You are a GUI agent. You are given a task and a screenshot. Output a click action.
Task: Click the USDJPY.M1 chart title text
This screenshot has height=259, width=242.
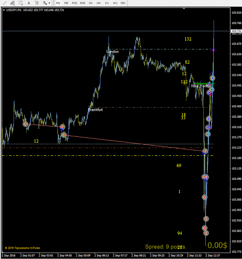click(x=14, y=10)
